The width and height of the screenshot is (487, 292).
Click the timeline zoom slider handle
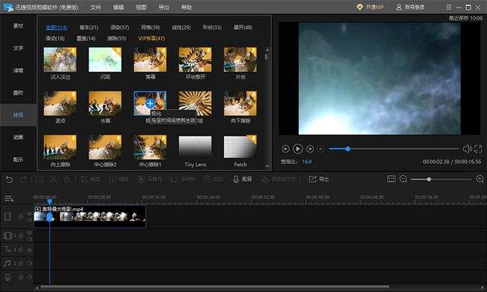(429, 180)
